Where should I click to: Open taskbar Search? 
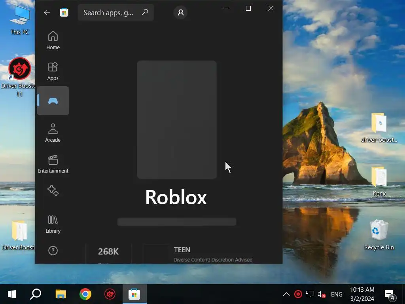coord(36,294)
